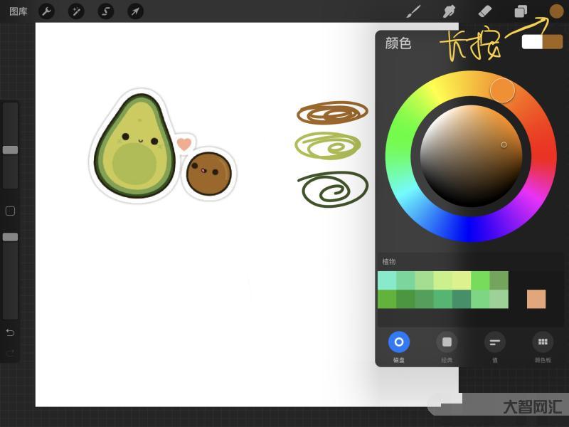Click the brush opacity slider handle
Image resolution: width=569 pixels, height=427 pixels.
click(10, 236)
